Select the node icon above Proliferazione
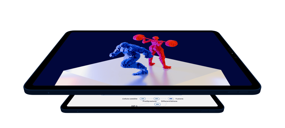 tap(156, 99)
